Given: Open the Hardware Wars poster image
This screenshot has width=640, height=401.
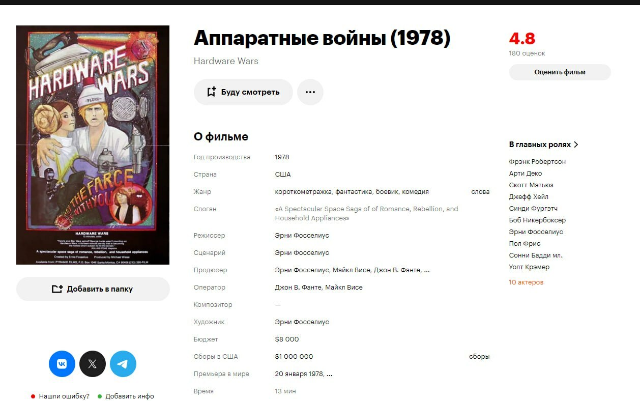Looking at the screenshot, I should (93, 145).
